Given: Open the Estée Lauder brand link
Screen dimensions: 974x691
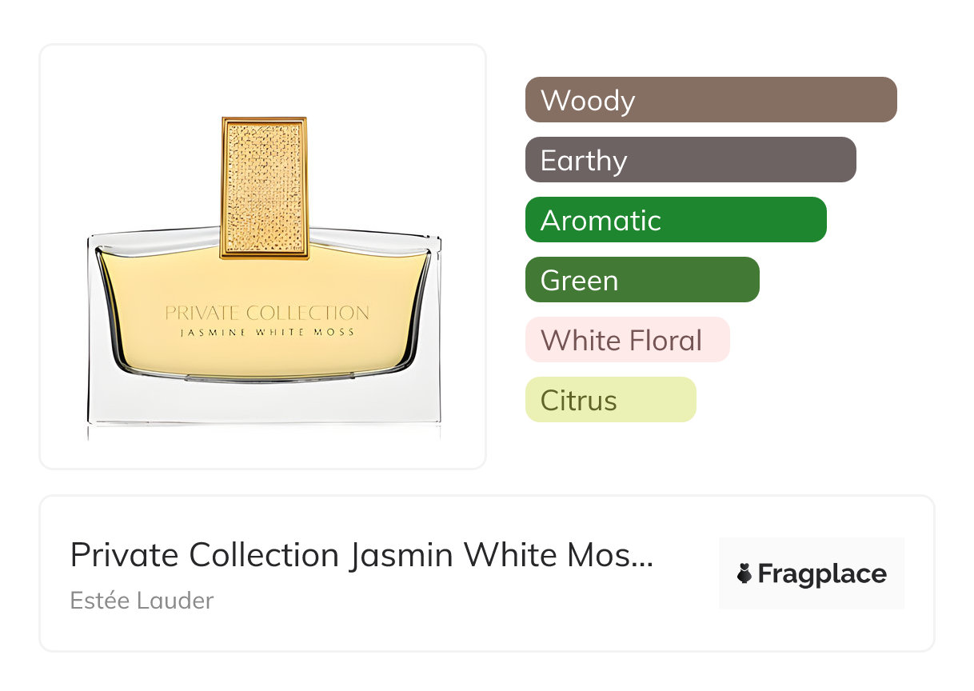Looking at the screenshot, I should [142, 601].
